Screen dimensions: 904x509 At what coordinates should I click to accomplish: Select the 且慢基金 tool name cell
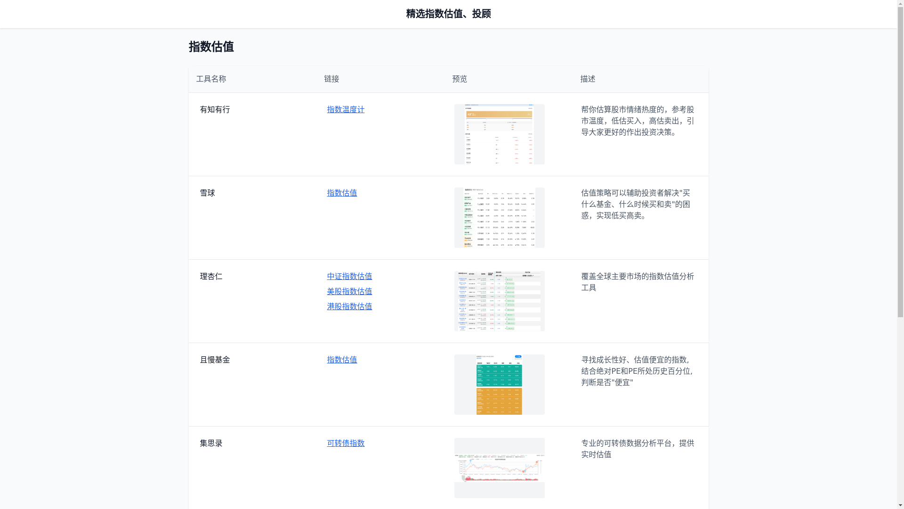tap(215, 360)
